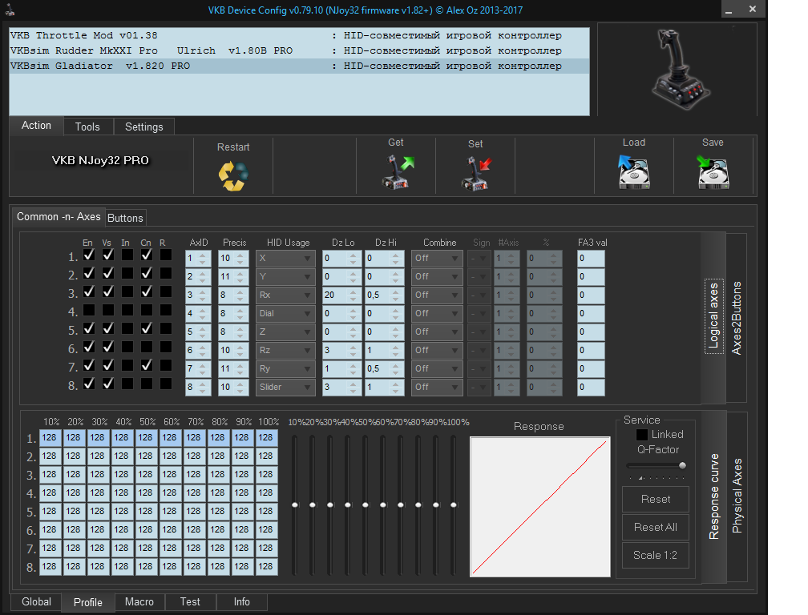Screen dimensions: 808x615
Task: Minimize the VKB Device Config window
Action: (x=729, y=10)
